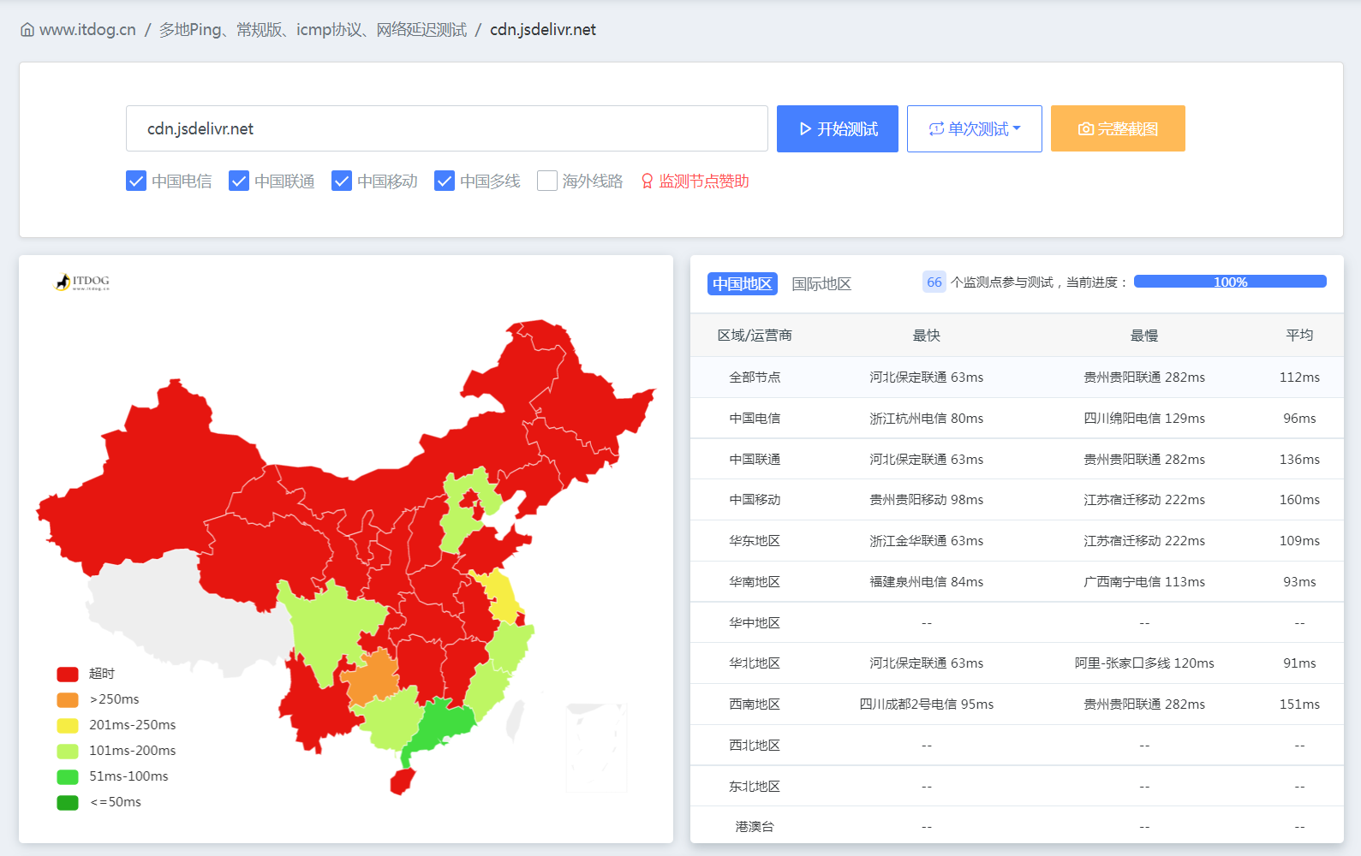This screenshot has width=1361, height=856.
Task: Select the 中国地区 tab
Action: point(742,284)
